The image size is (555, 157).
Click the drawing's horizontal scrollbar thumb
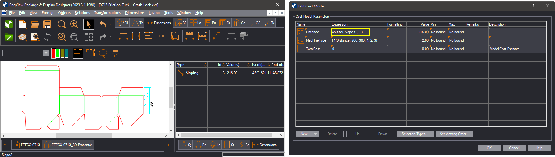[x=84, y=136]
